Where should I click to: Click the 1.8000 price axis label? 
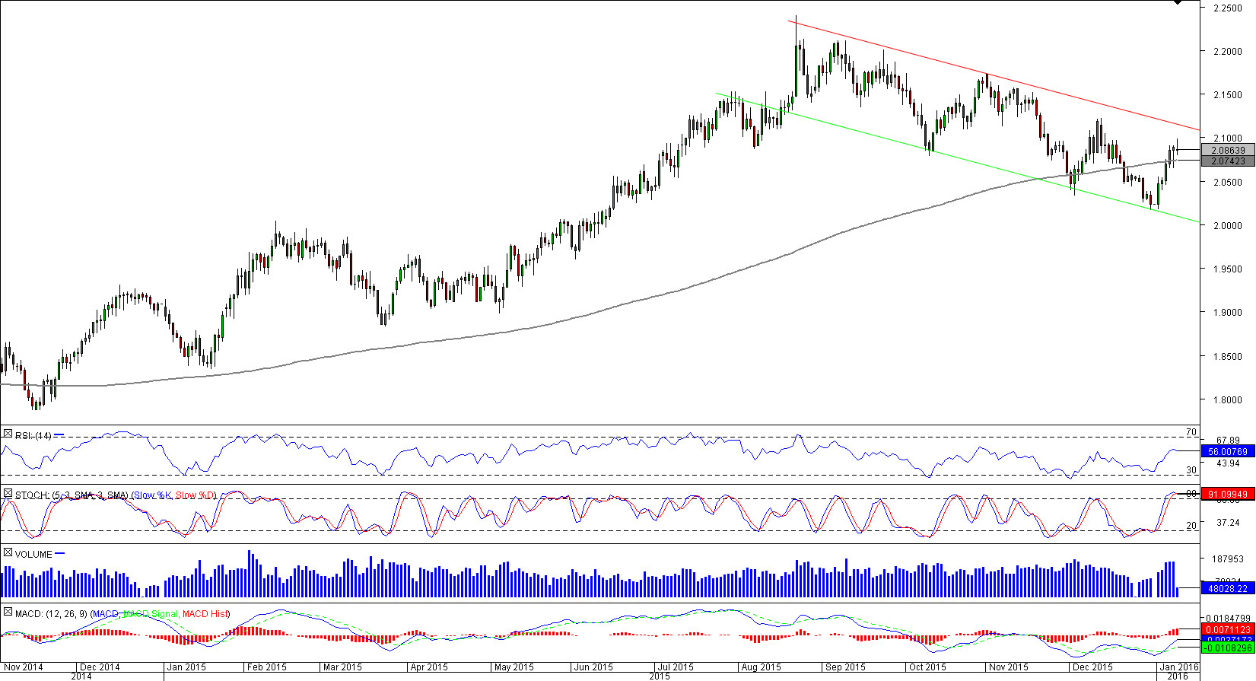tap(1228, 400)
